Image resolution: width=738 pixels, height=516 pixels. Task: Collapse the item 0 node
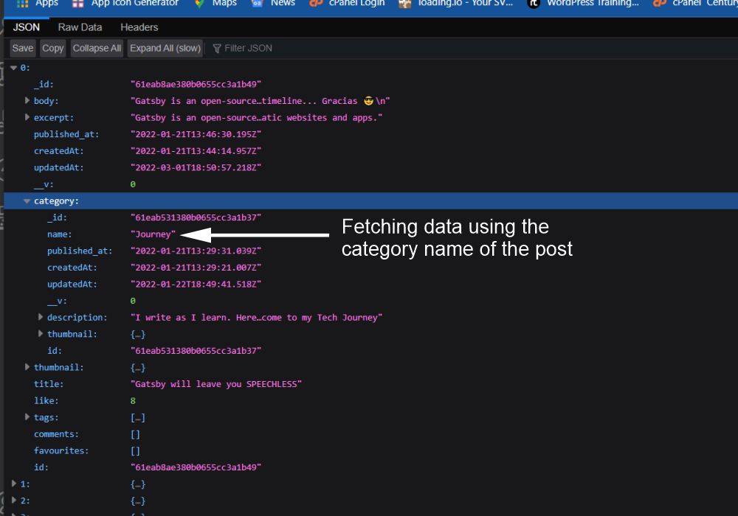click(x=13, y=68)
